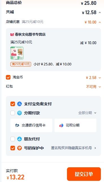Submit order with 提交订单 button

click(x=84, y=174)
